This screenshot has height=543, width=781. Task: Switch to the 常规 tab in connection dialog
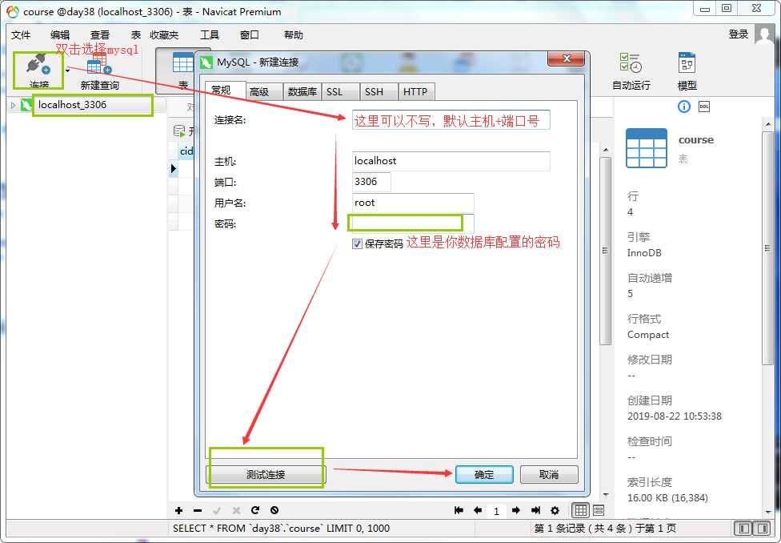click(225, 90)
